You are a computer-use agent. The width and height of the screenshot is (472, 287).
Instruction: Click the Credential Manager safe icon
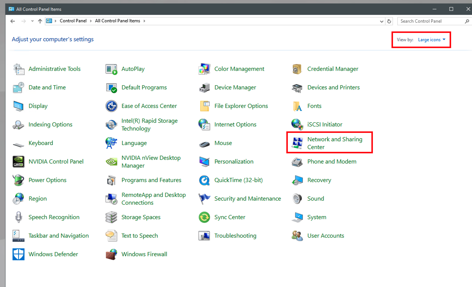coord(297,69)
